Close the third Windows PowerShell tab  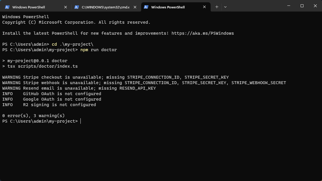point(204,7)
